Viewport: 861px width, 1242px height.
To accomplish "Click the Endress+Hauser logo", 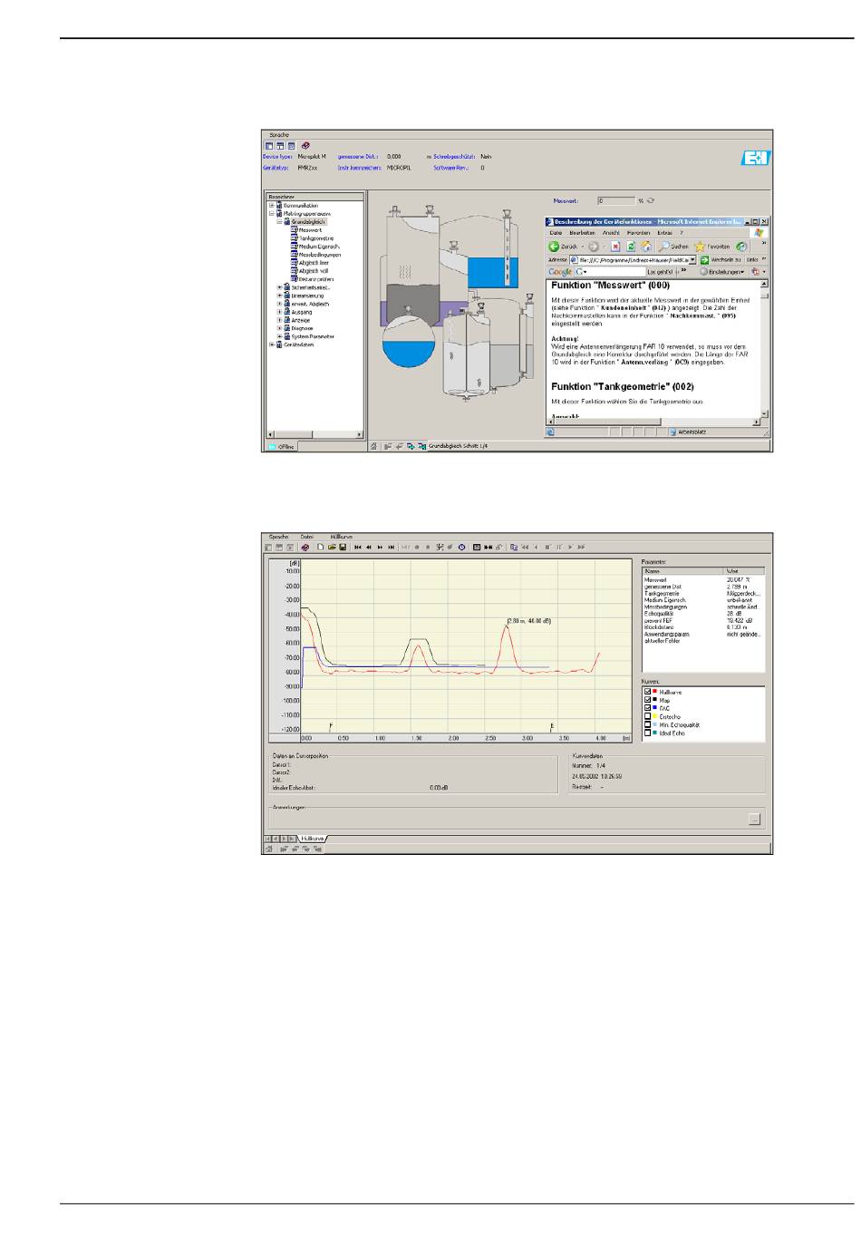I will 755,159.
